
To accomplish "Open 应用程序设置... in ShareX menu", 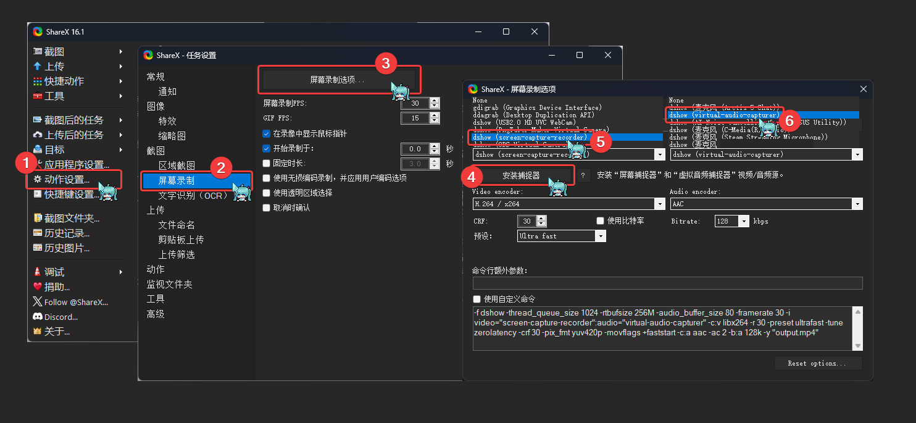I will [77, 165].
